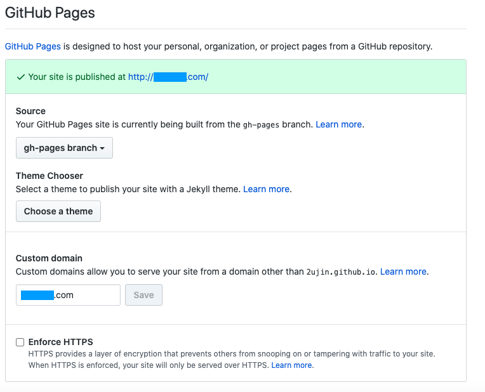Screen dimensions: 485x392
Task: Click the 2ujin.github.io domain text
Action: [x=342, y=272]
